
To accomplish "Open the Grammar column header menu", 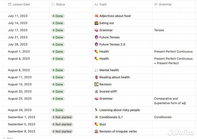I will 165,4.
